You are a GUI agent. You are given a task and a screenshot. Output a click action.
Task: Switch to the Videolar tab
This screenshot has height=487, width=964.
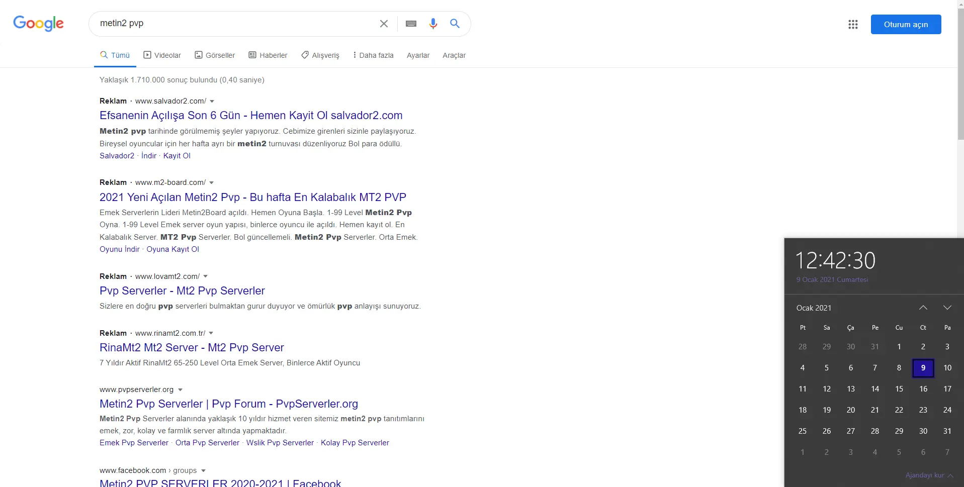[x=162, y=55]
